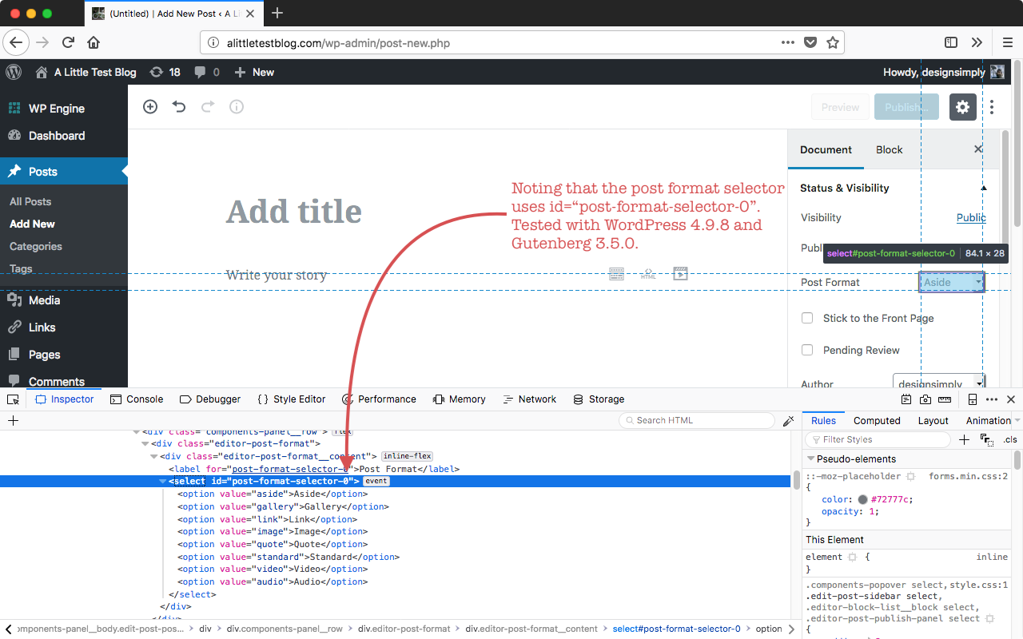Open Firefox hamburger menu
The width and height of the screenshot is (1023, 639).
(1008, 42)
